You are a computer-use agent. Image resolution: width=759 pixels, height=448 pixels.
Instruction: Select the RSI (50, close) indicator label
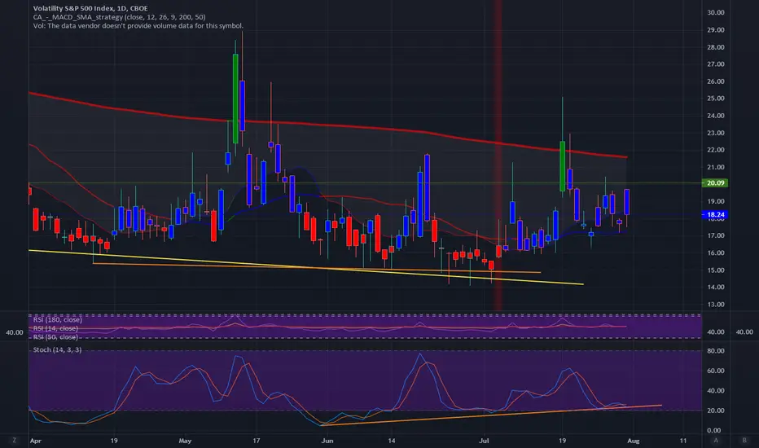pos(55,336)
